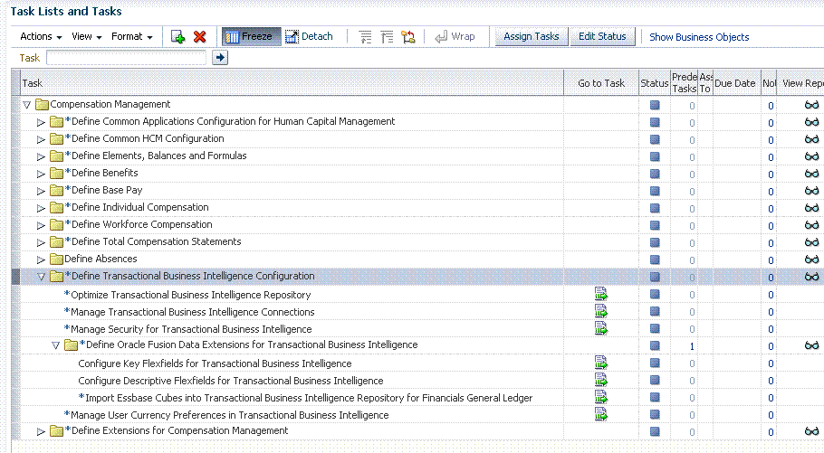This screenshot has width=824, height=453.
Task: Click the Expand All Below toolbar icon
Action: [365, 37]
